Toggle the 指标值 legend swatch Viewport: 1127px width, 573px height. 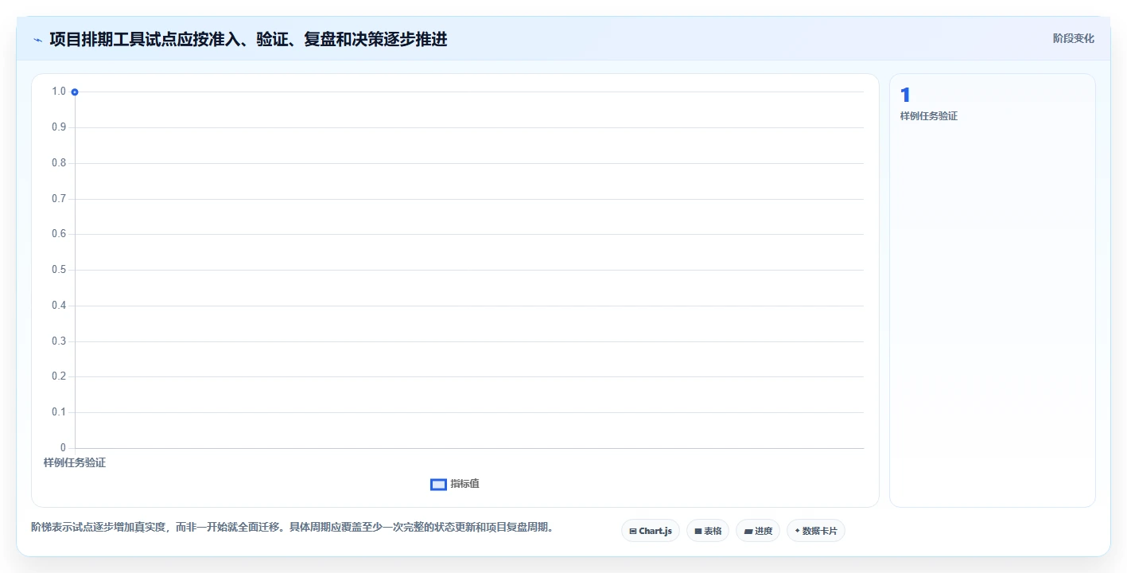click(438, 484)
